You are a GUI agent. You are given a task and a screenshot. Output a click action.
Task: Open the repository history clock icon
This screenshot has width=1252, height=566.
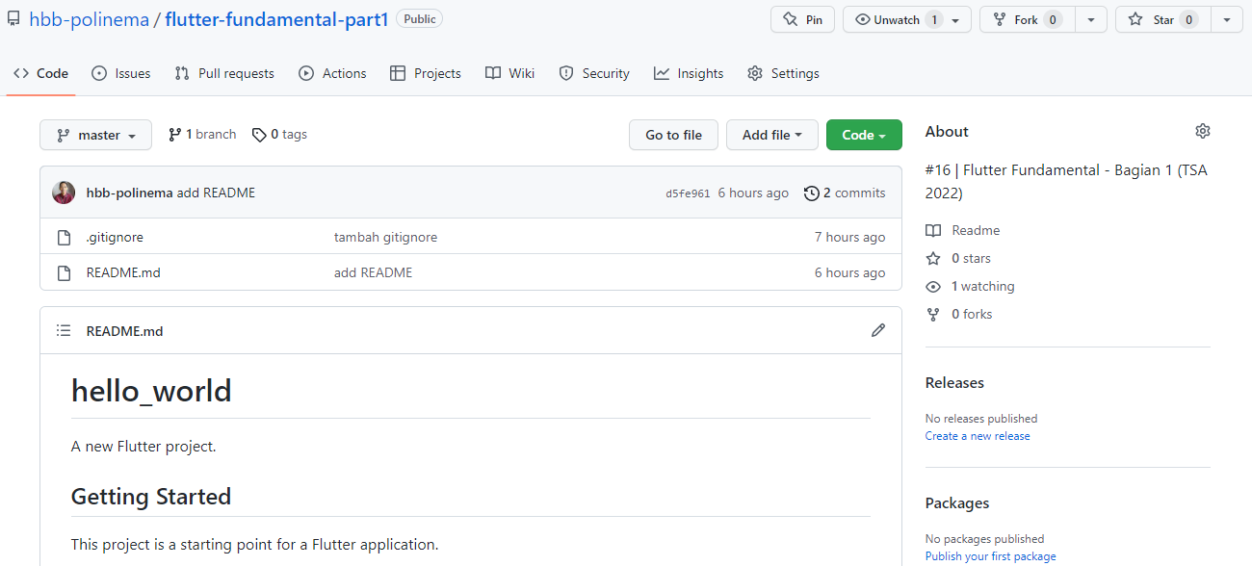(811, 193)
